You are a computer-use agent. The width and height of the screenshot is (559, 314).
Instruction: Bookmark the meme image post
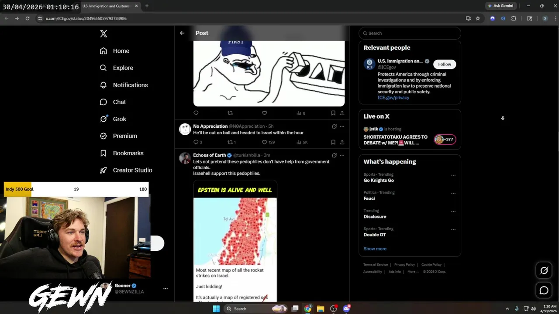[x=333, y=113]
